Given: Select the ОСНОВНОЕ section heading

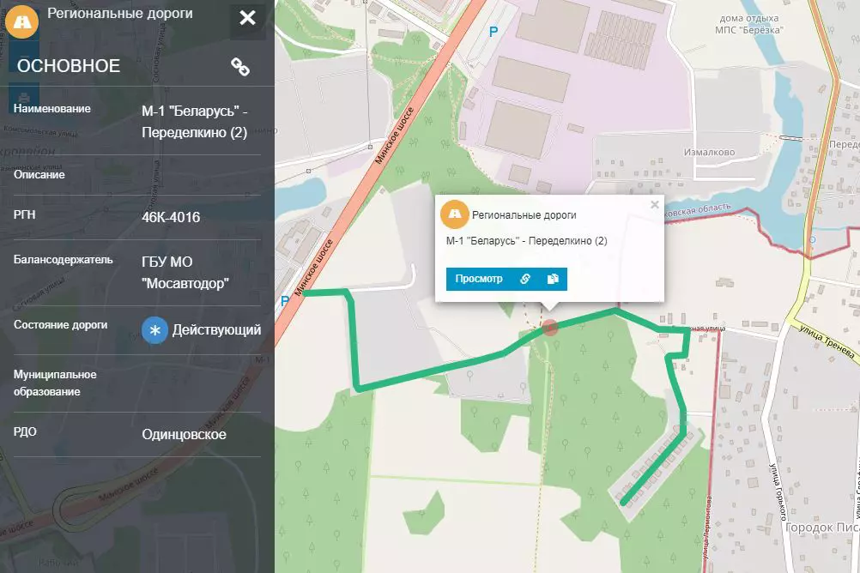Looking at the screenshot, I should [x=69, y=66].
